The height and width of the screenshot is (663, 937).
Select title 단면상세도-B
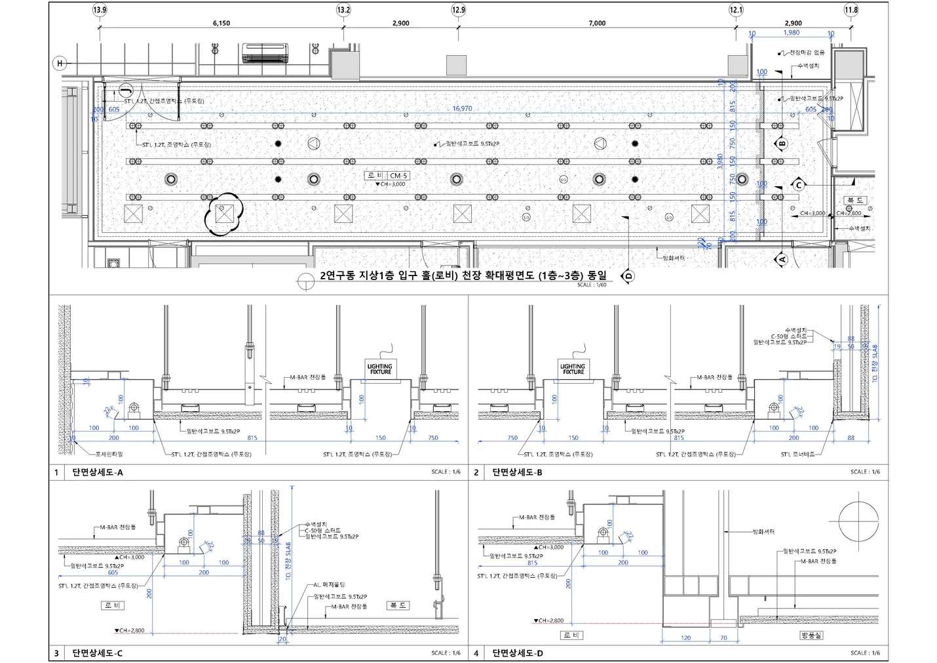point(517,472)
